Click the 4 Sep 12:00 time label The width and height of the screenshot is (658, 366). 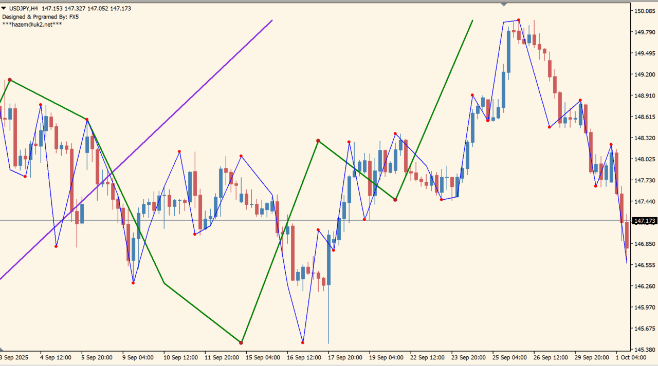pos(55,357)
